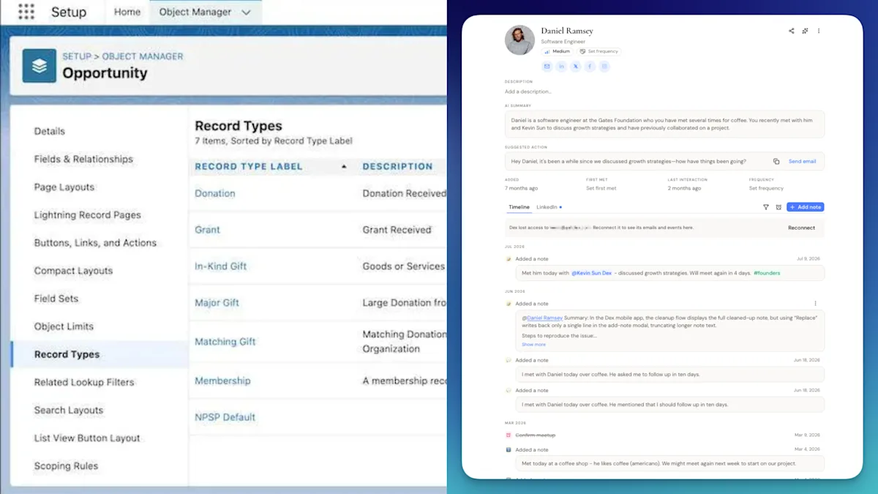Image resolution: width=878 pixels, height=494 pixels.
Task: Click the SETUP breadcrumb link
Action: pyautogui.click(x=77, y=56)
